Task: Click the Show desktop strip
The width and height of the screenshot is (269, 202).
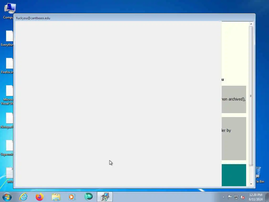Action: [267, 197]
